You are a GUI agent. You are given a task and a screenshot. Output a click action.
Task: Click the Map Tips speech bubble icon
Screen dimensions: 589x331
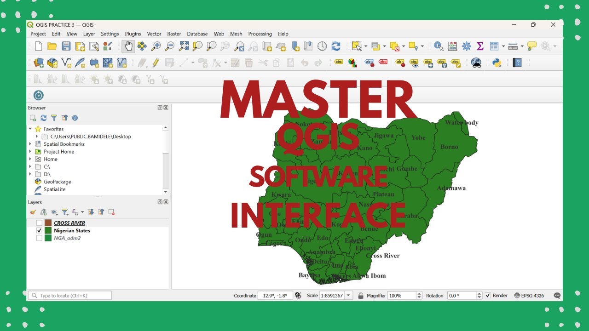[532, 46]
